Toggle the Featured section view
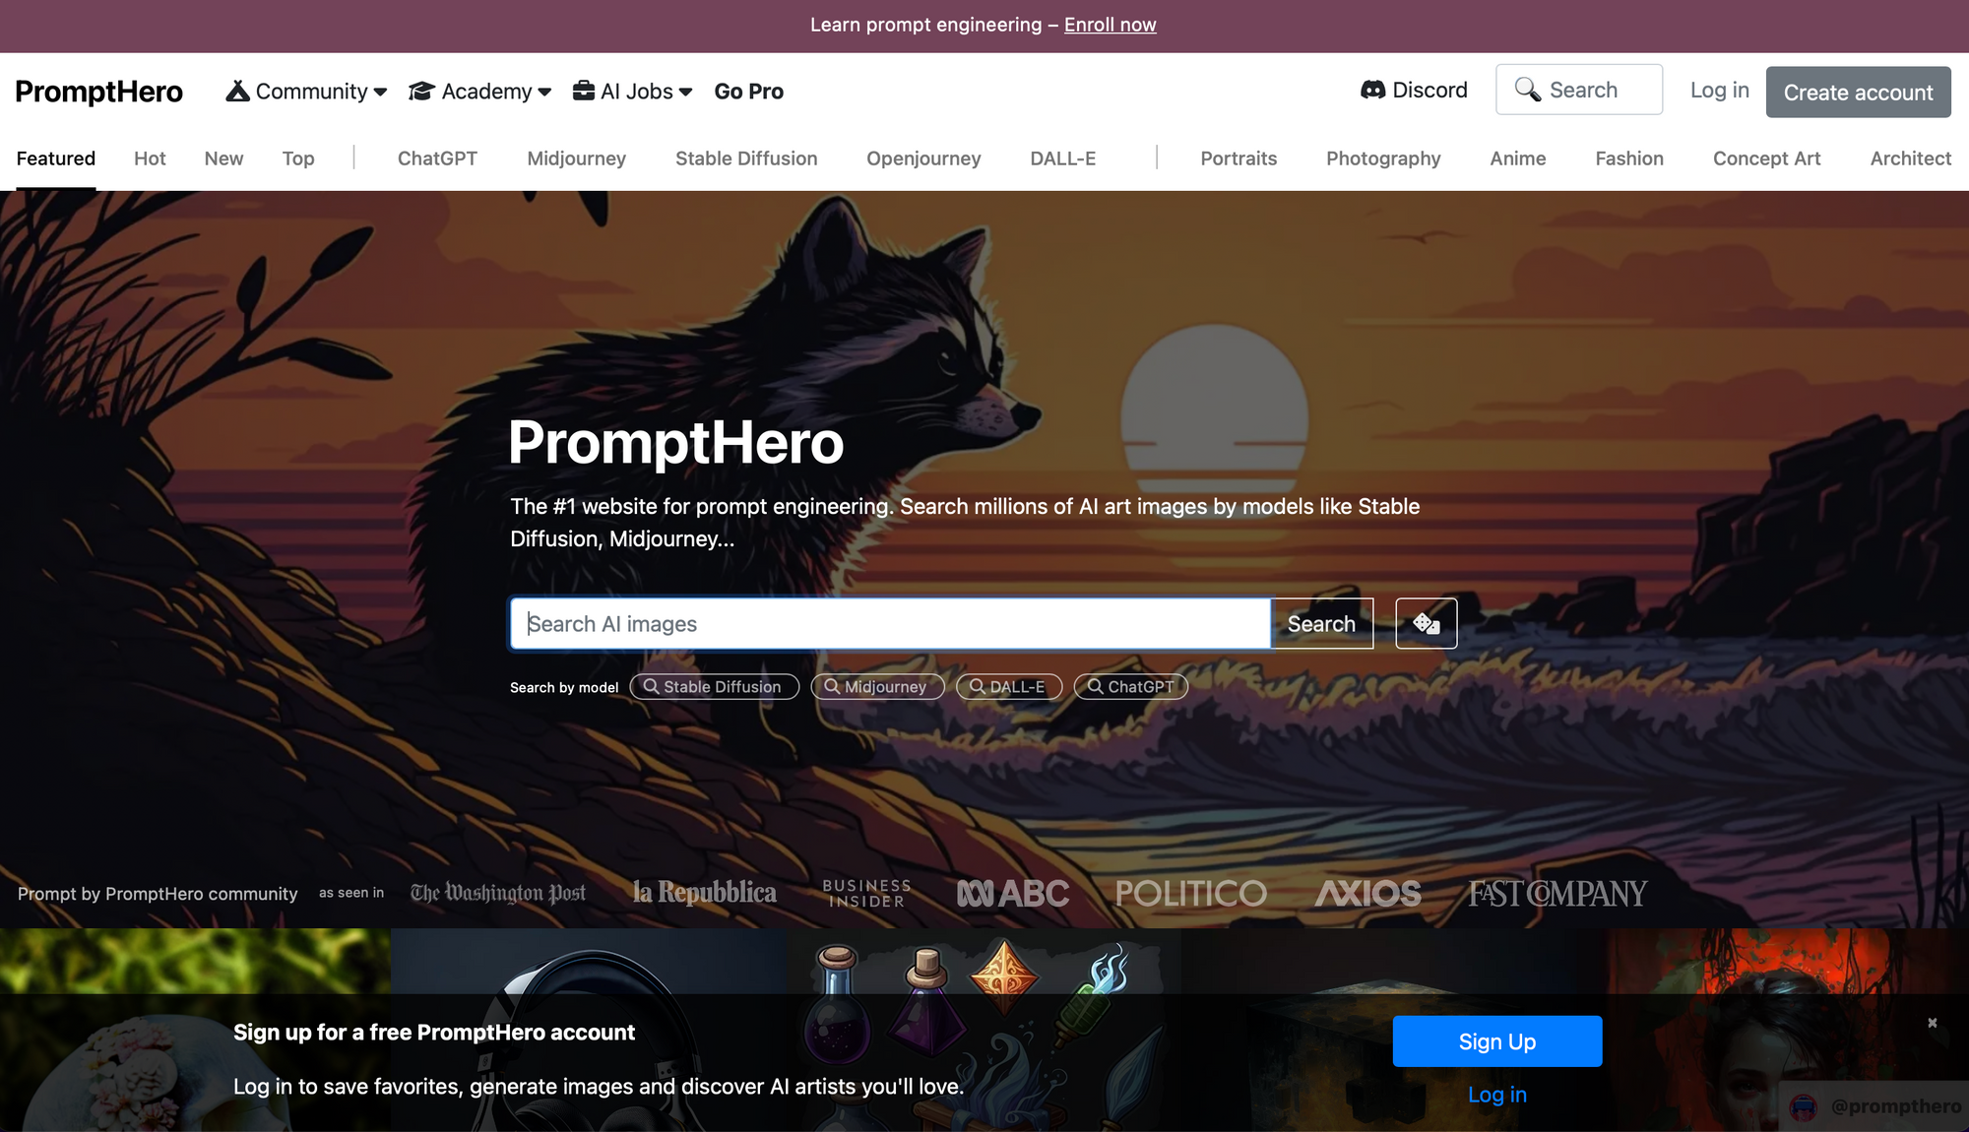This screenshot has width=1969, height=1132. point(55,158)
